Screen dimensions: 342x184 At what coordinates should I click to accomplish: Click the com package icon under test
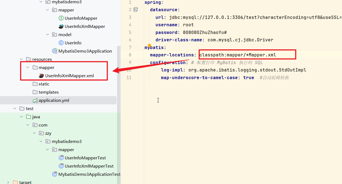click(35, 125)
